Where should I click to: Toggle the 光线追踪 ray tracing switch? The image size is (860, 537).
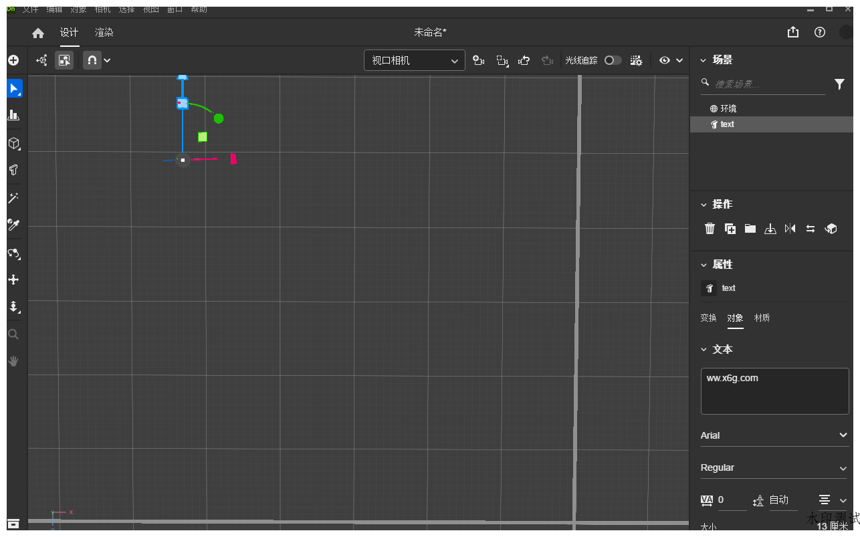point(613,60)
